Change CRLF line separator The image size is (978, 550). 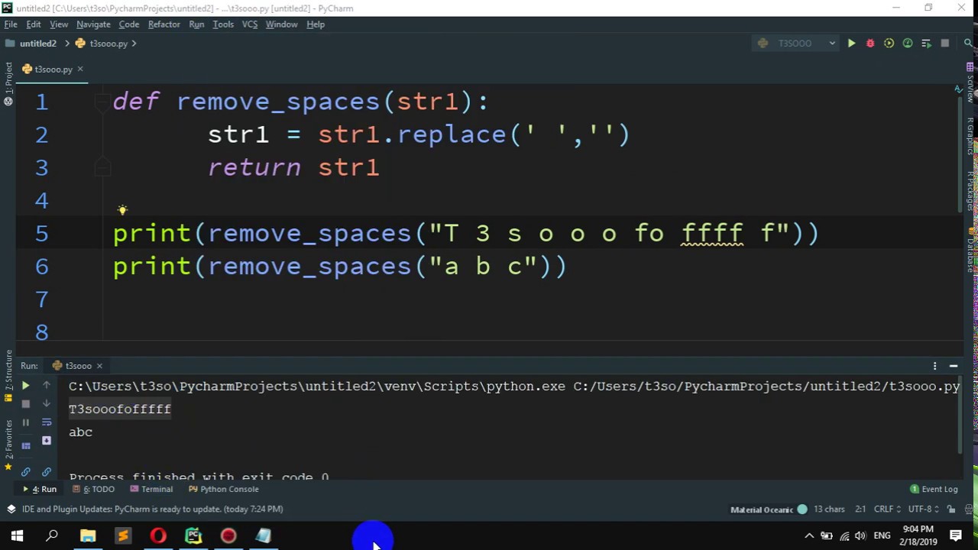coord(887,510)
